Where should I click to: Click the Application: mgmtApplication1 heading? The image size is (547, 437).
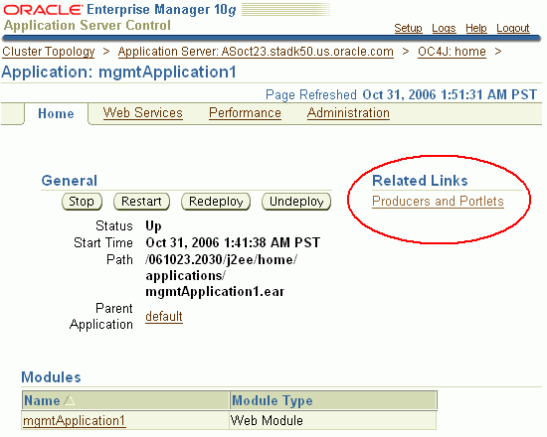[x=118, y=73]
